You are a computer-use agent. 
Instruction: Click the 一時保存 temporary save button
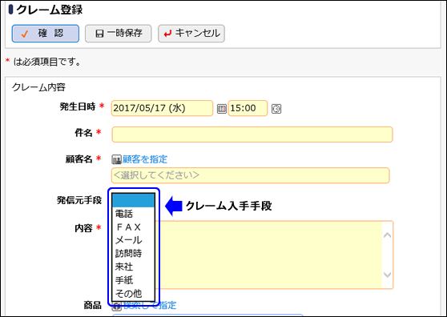[x=119, y=34]
